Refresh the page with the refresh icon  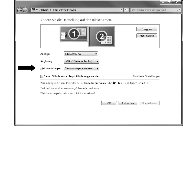[126, 10]
